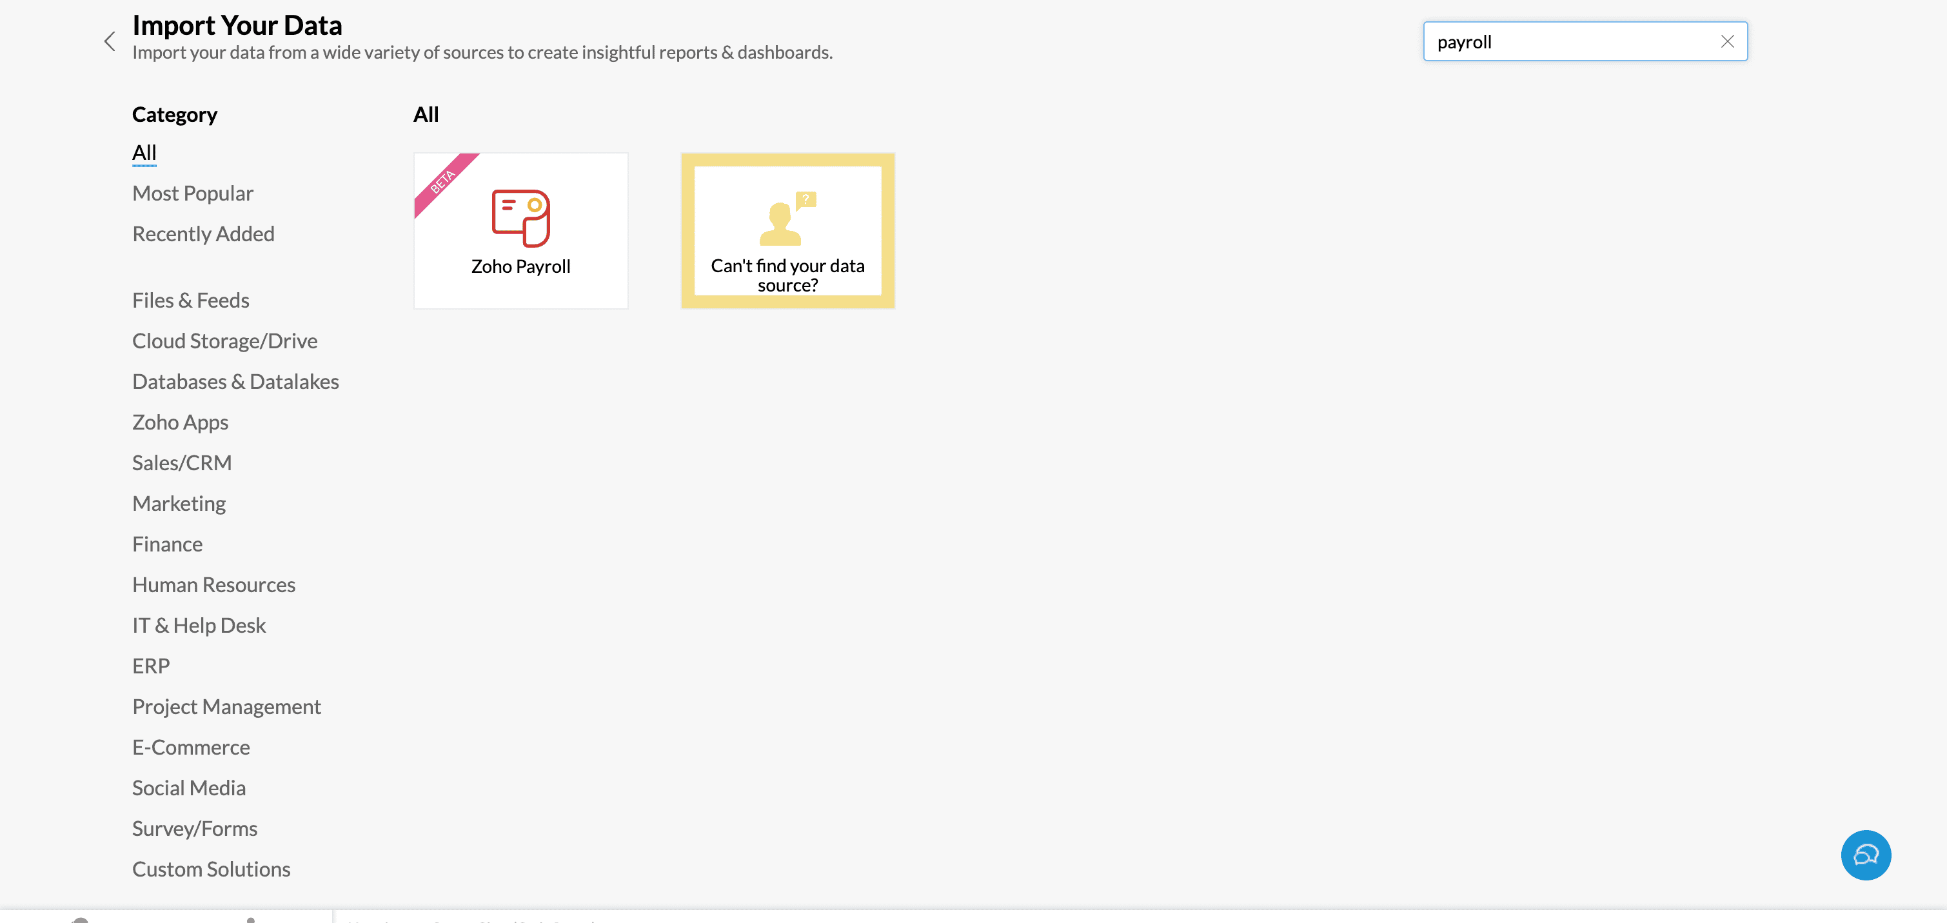Click the back navigation arrow icon
Viewport: 1947px width, 923px height.
click(x=109, y=36)
